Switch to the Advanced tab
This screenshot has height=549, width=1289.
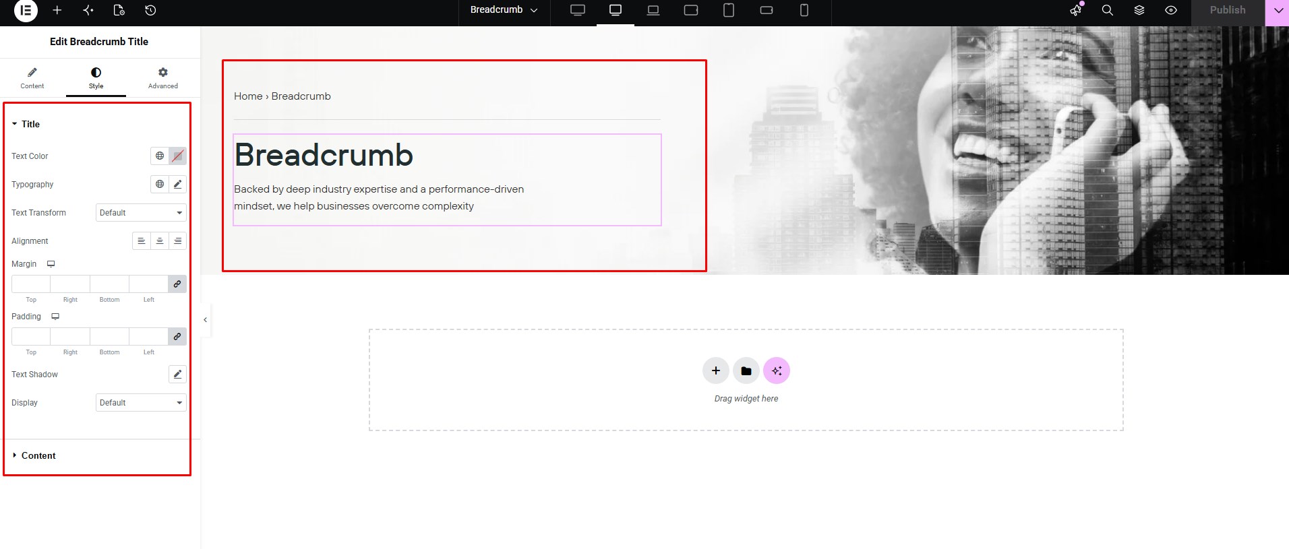163,78
